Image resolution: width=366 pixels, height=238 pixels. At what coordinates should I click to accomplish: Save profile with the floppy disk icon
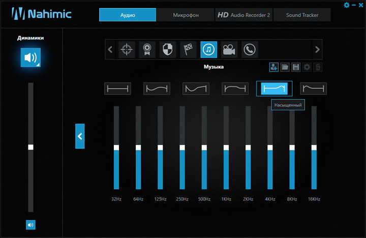[296, 67]
